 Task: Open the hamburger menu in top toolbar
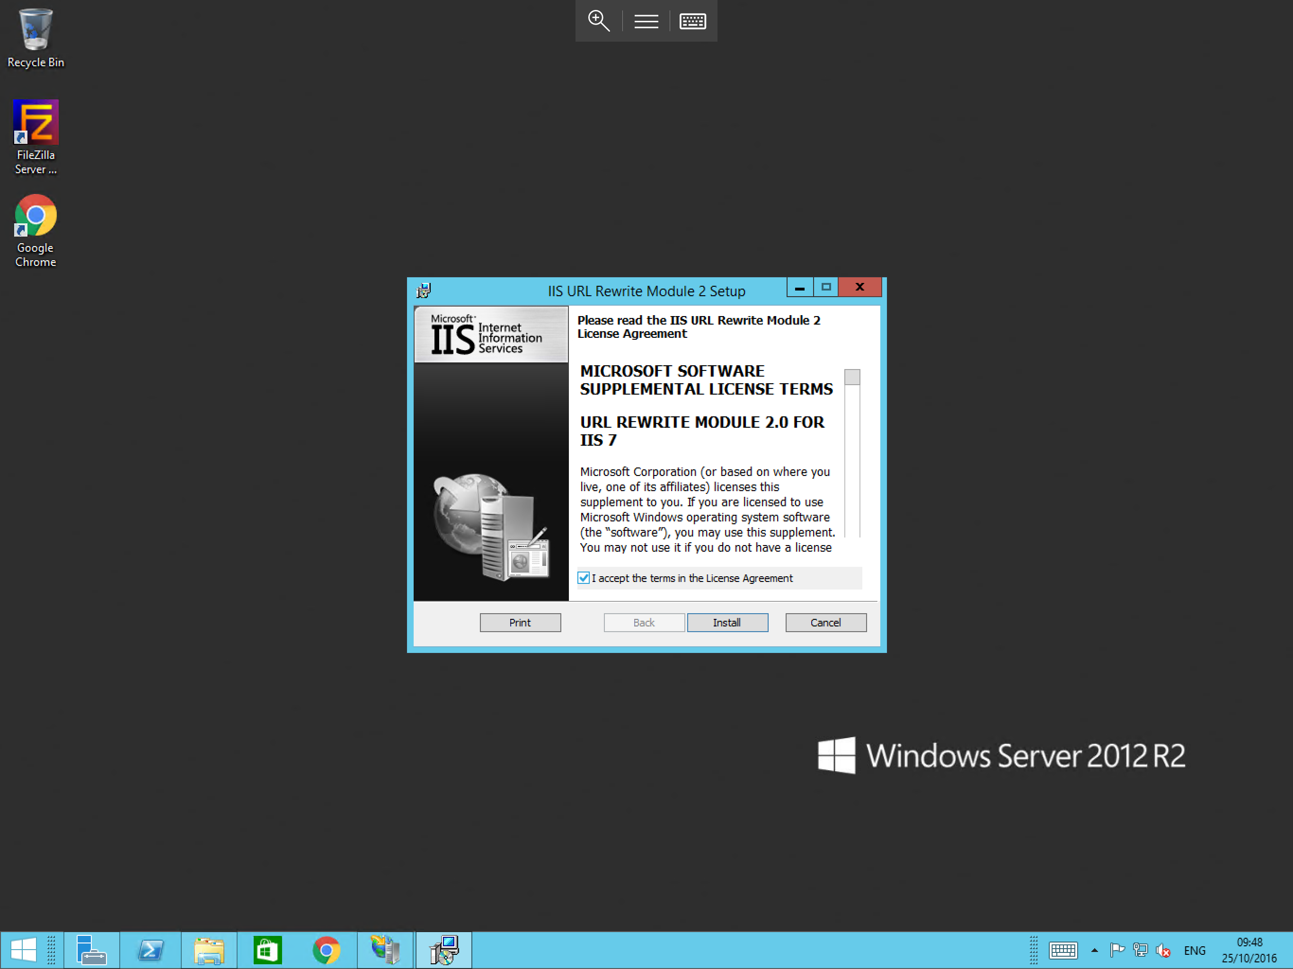click(x=646, y=22)
